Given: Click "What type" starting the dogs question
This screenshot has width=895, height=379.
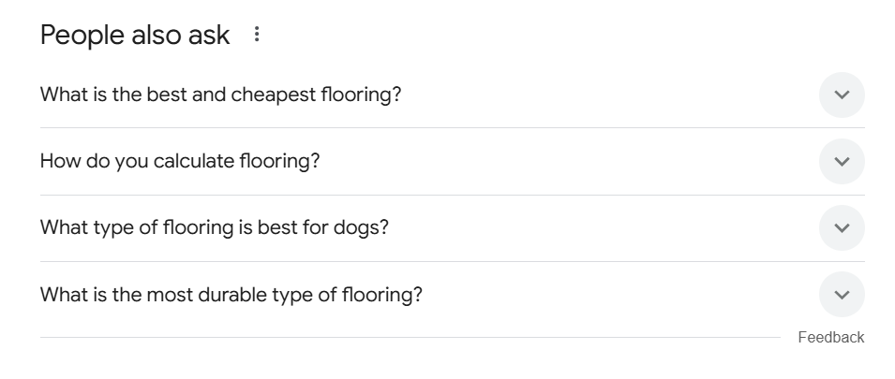Looking at the screenshot, I should pos(78,227).
